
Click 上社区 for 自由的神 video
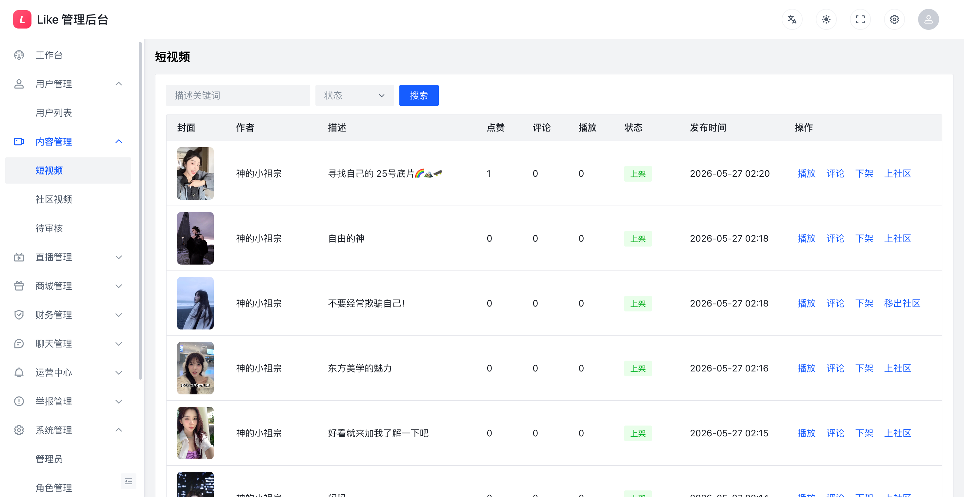pos(897,238)
